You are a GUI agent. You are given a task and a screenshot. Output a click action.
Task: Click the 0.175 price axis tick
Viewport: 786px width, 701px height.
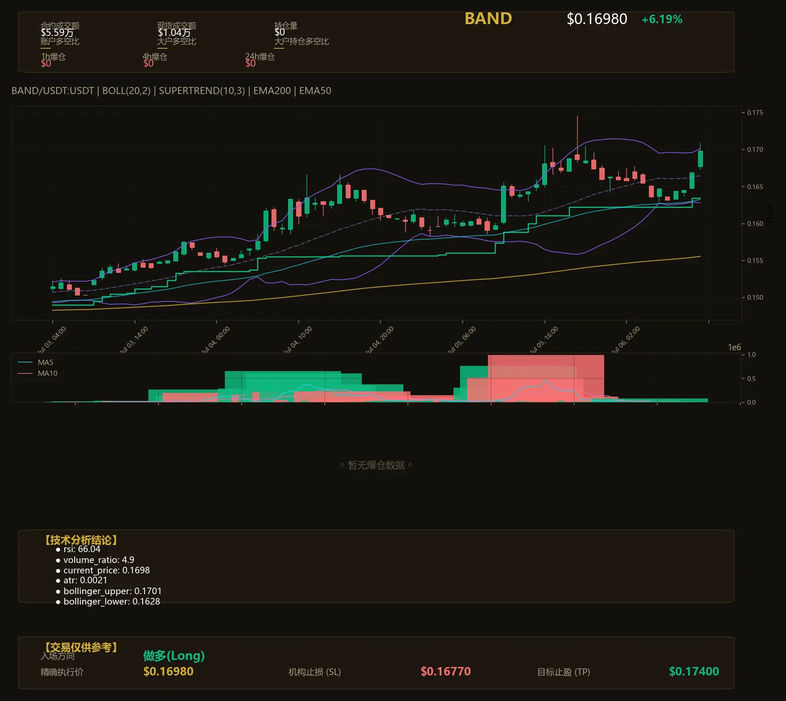[x=755, y=113]
